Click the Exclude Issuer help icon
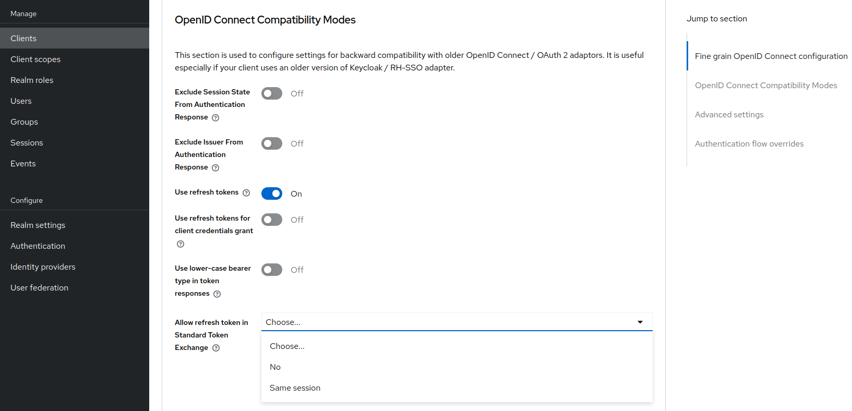This screenshot has height=411, width=852. [x=215, y=167]
